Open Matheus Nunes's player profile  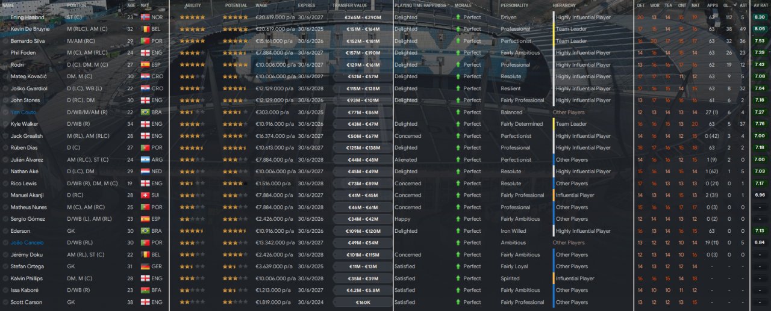28,207
